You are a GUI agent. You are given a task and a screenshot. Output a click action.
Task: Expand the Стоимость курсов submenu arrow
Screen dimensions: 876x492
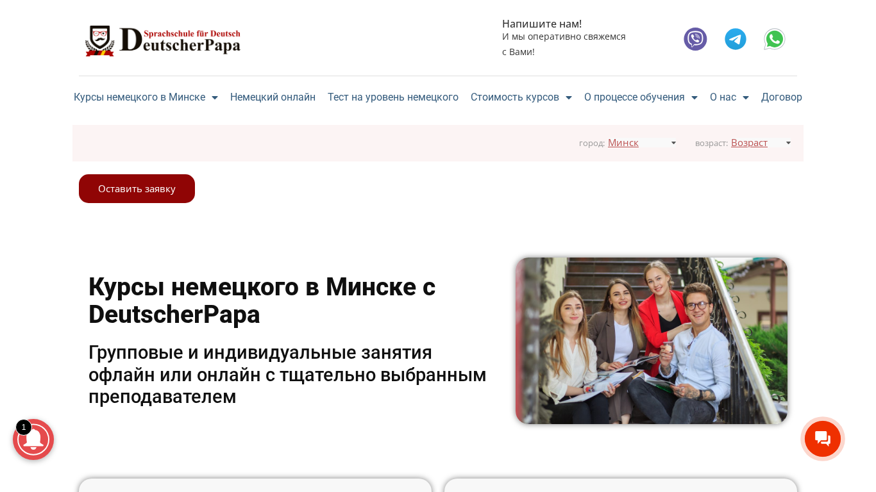569,97
